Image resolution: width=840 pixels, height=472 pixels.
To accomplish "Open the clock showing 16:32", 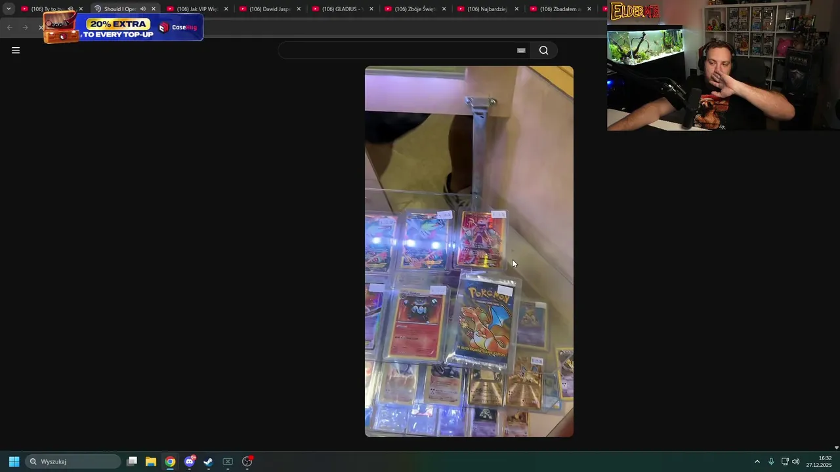I will coord(819,462).
